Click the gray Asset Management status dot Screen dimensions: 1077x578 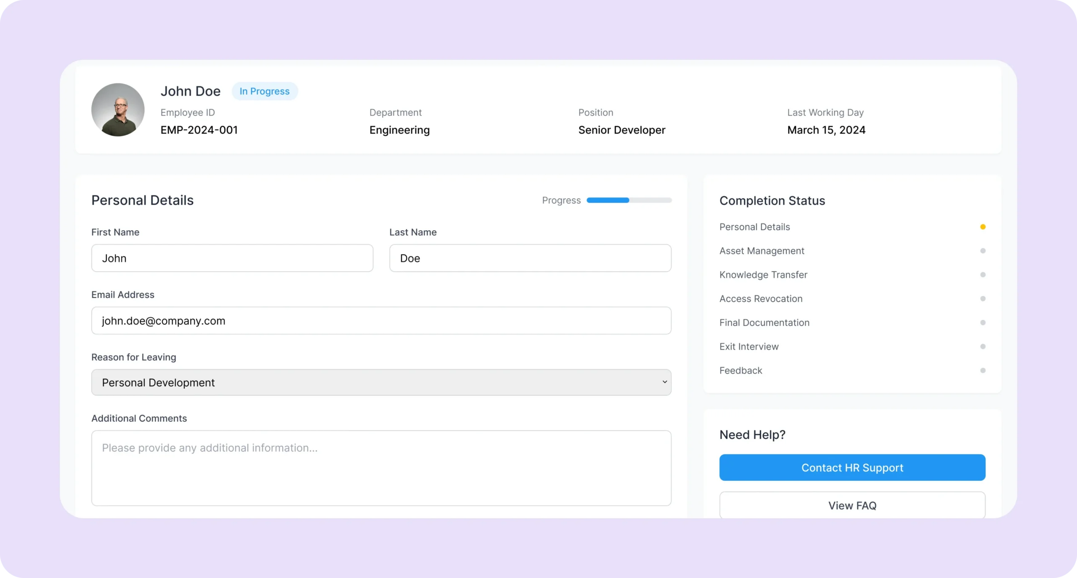pyautogui.click(x=982, y=251)
